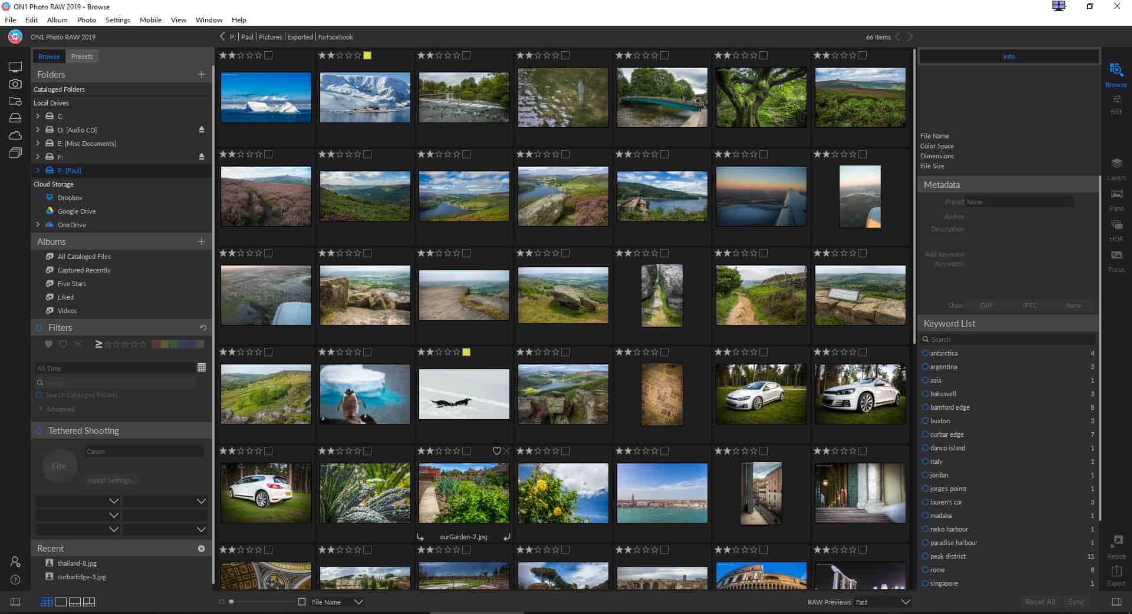Viewport: 1132px width, 614px height.
Task: Reset filters with the undo arrow icon
Action: tap(203, 327)
